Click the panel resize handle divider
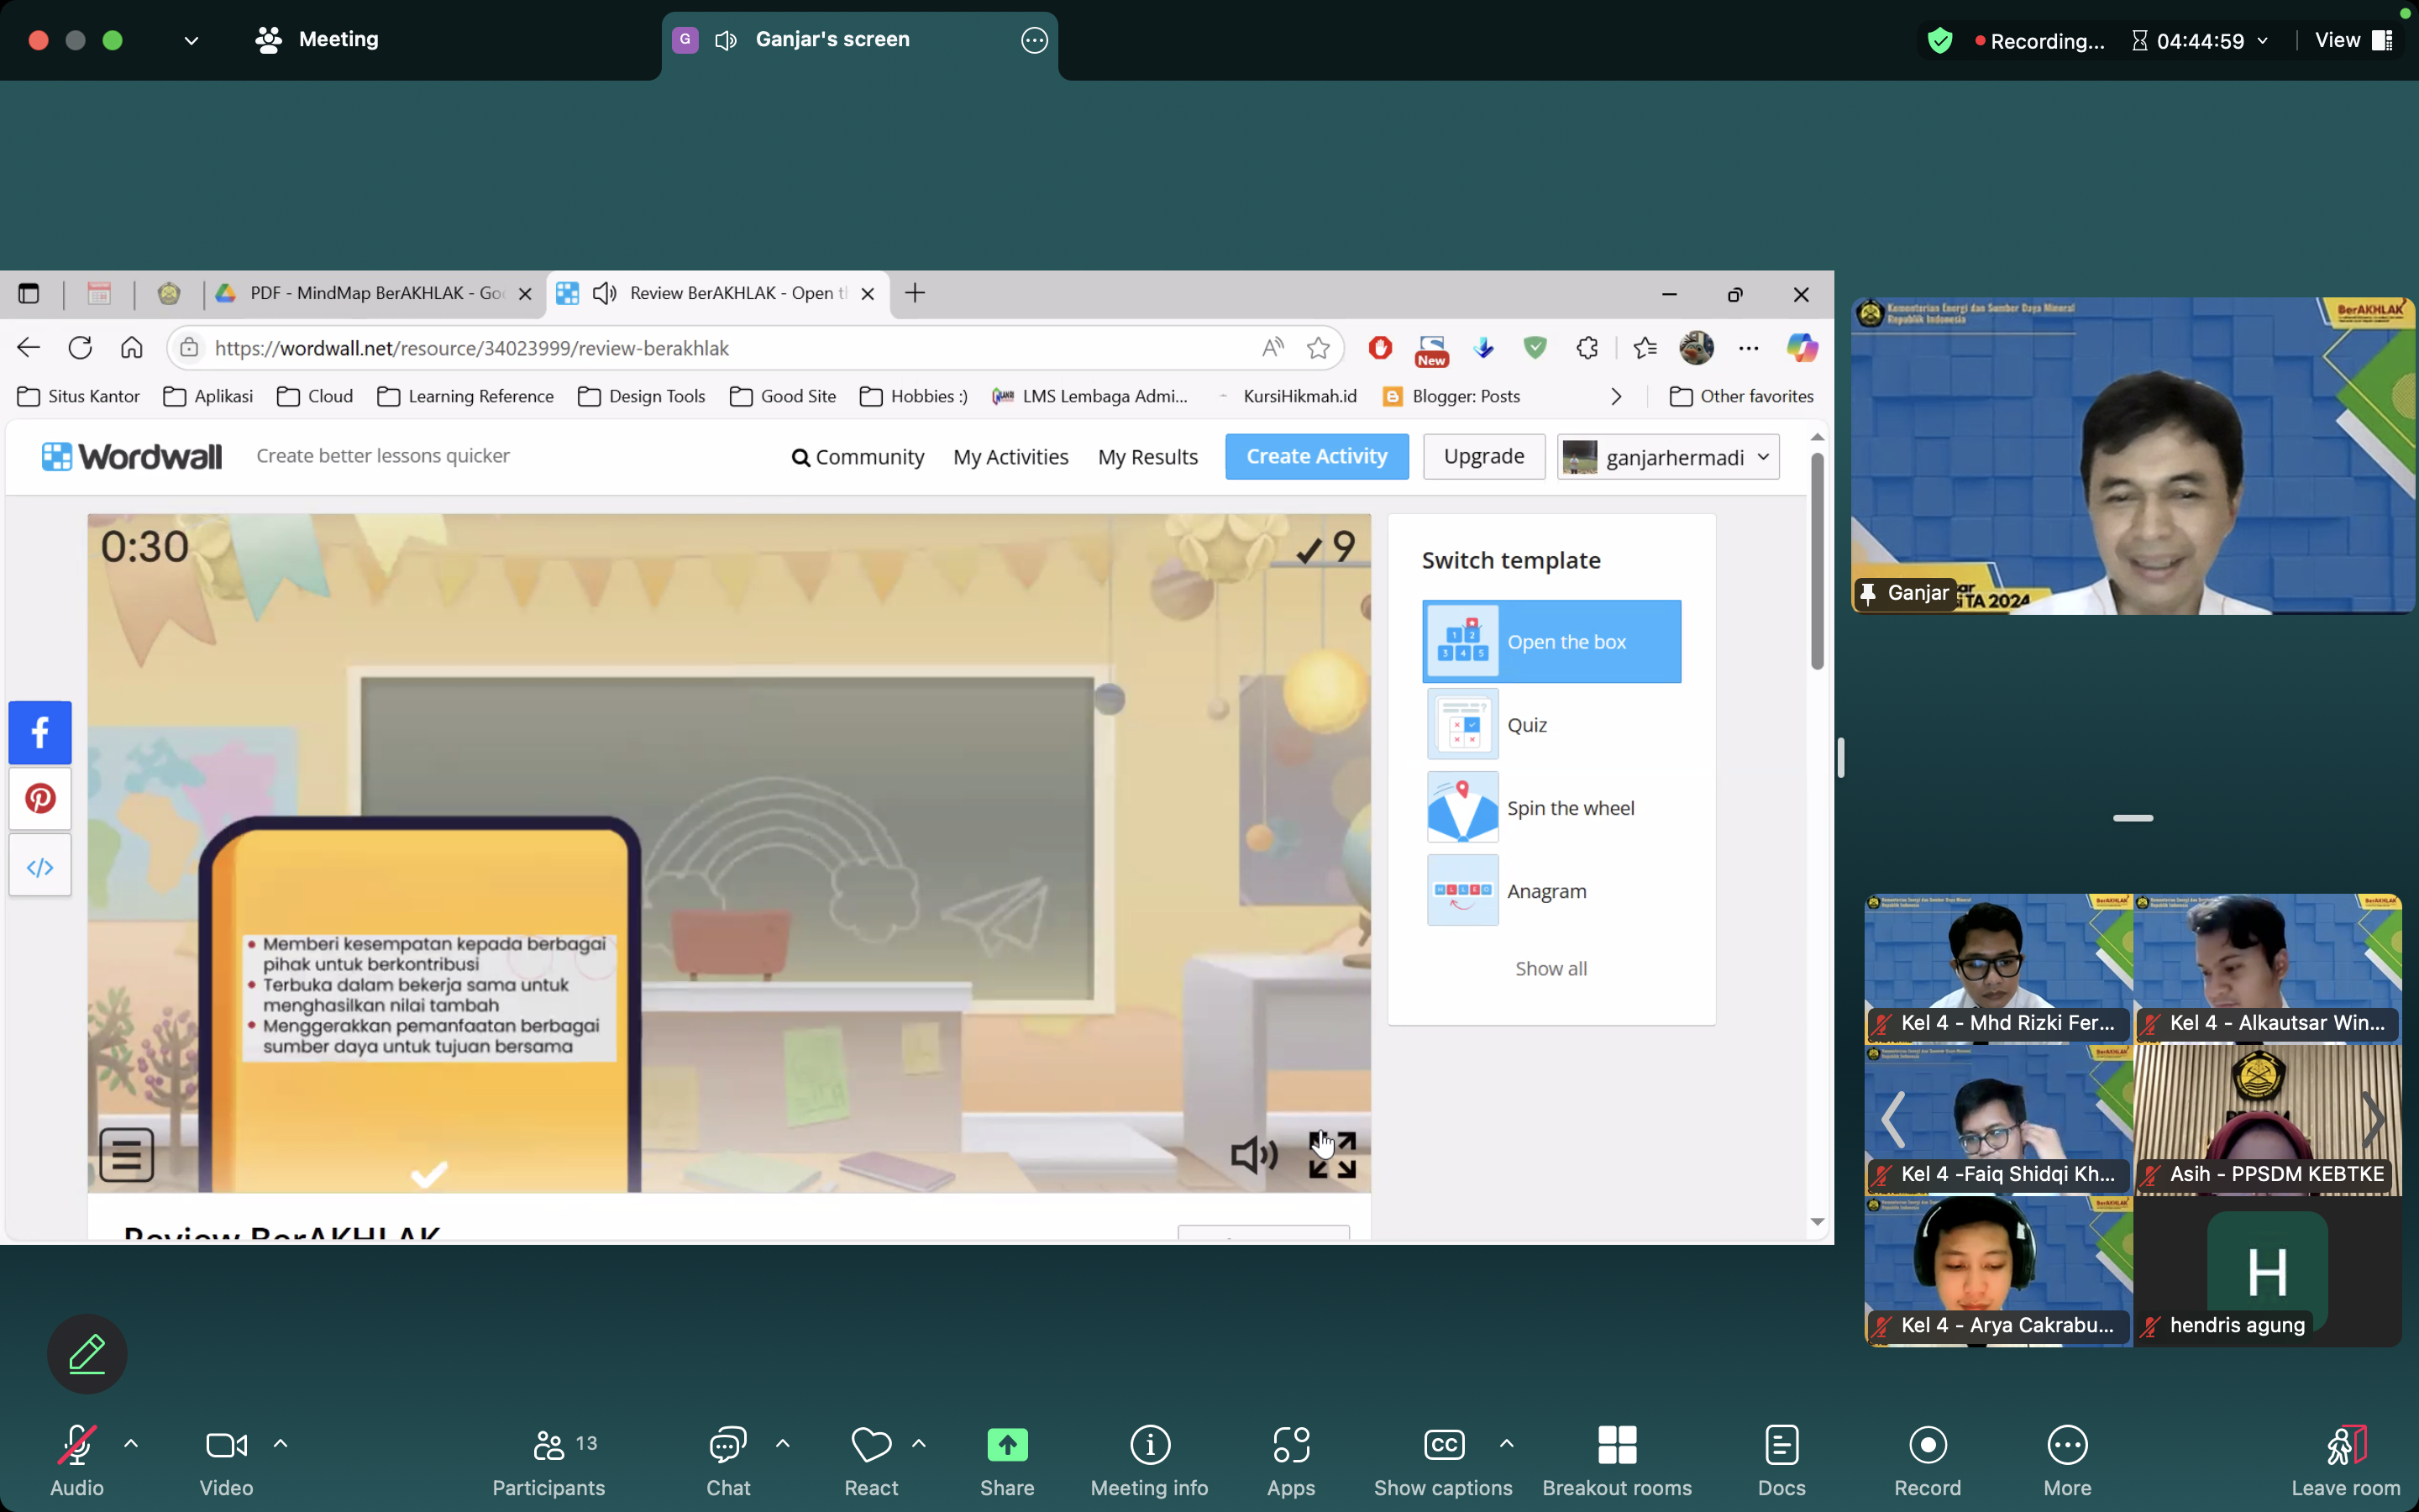 click(x=1840, y=758)
